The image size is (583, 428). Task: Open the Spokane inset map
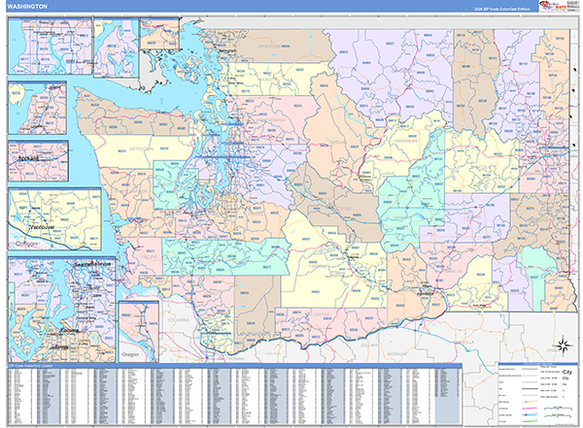(x=37, y=157)
